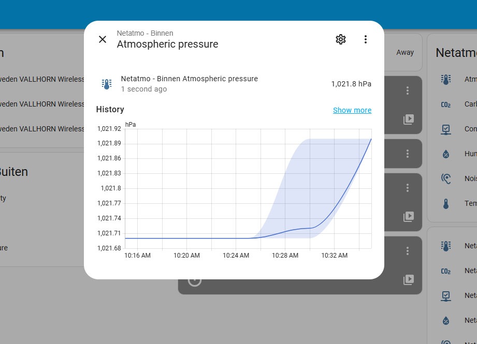Click y-axis label 1,021.83
Image resolution: width=477 pixels, height=344 pixels.
(x=109, y=173)
